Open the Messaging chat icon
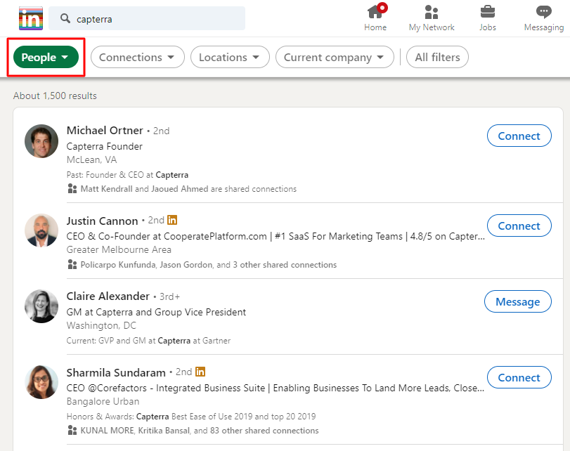This screenshot has height=451, width=570. pyautogui.click(x=543, y=12)
